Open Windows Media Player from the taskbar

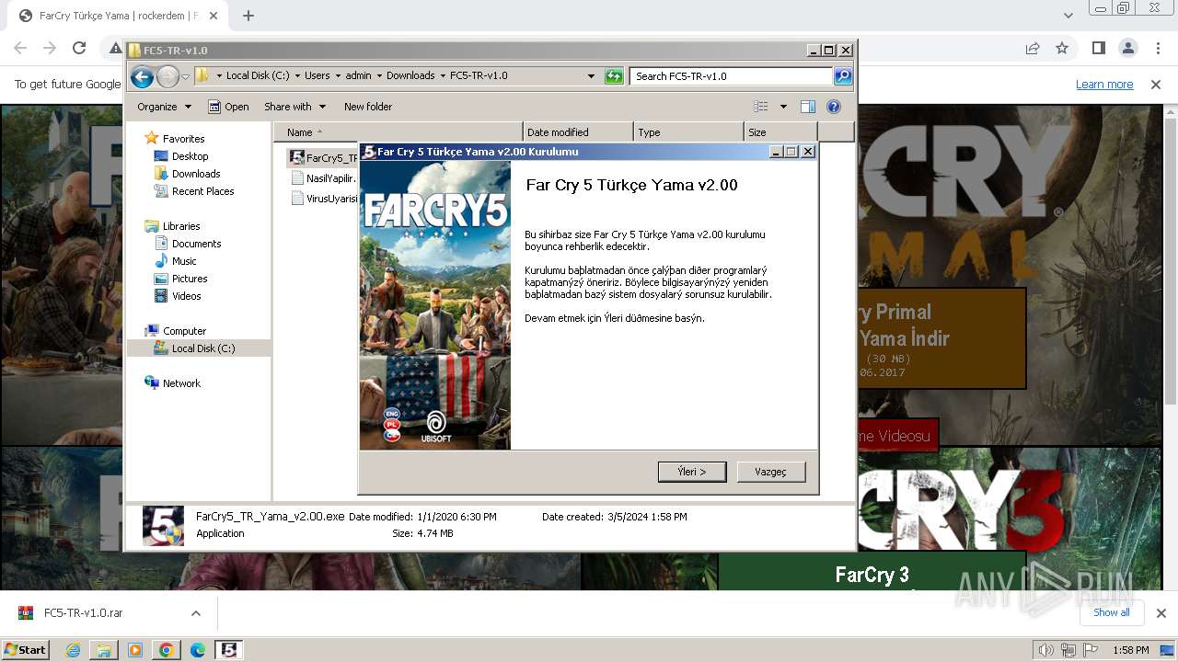(x=135, y=650)
